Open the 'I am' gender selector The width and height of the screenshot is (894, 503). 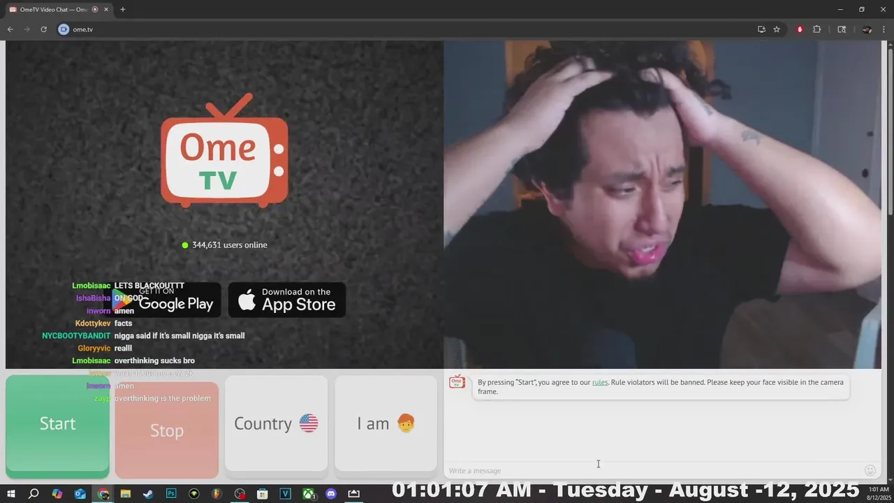tap(386, 423)
